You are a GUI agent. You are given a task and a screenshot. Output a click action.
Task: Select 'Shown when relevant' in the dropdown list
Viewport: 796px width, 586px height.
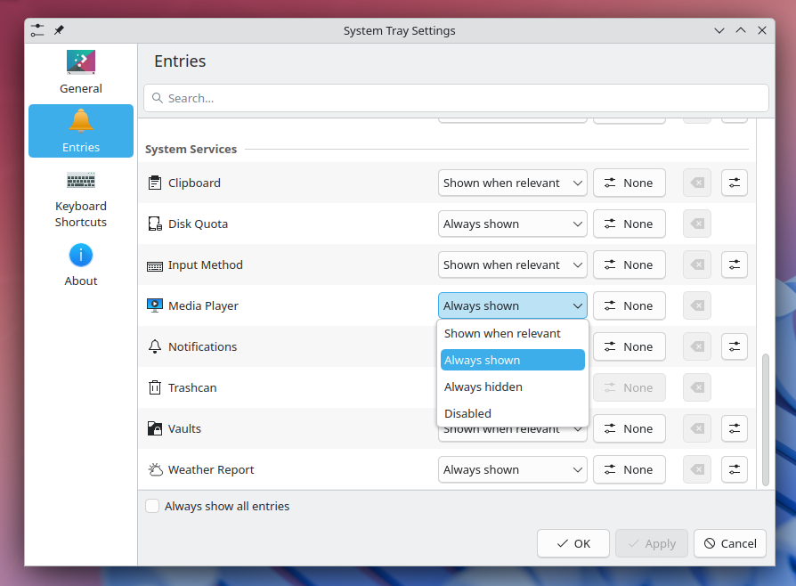click(513, 333)
